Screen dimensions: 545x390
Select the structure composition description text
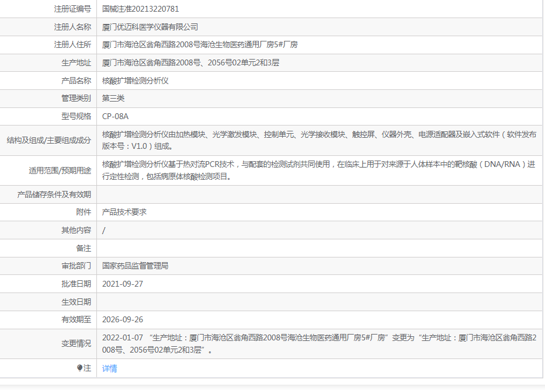click(319, 140)
